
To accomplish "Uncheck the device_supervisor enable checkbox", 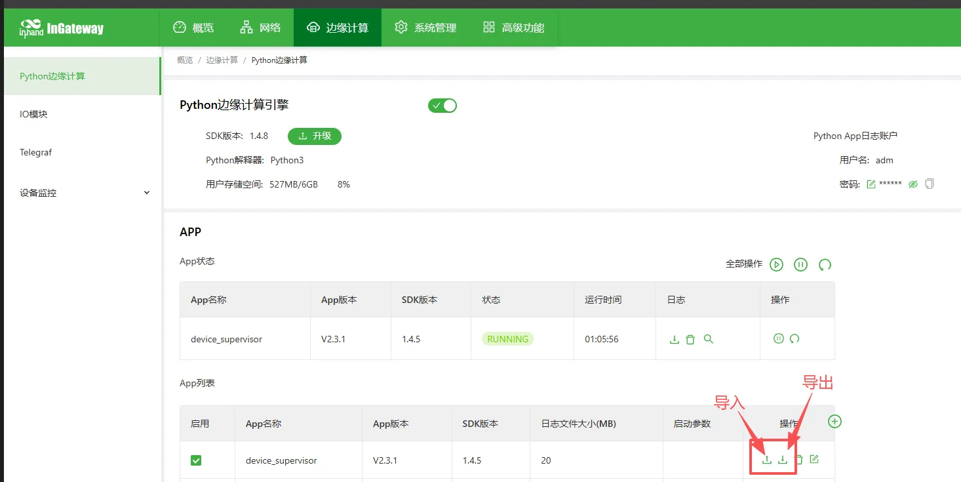I will pos(196,460).
